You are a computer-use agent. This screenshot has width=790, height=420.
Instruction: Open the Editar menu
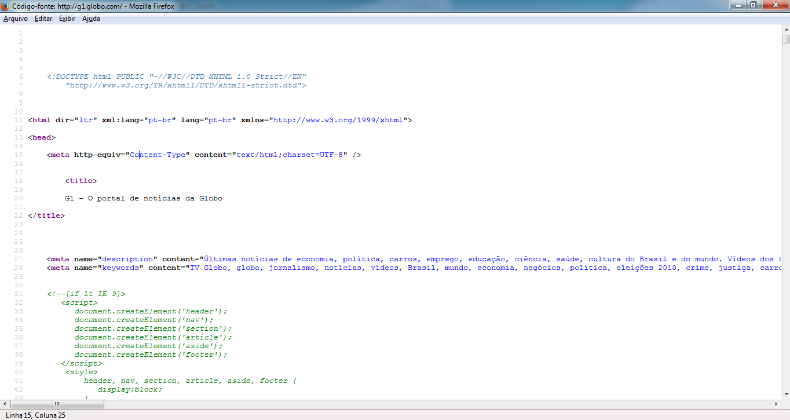[43, 19]
